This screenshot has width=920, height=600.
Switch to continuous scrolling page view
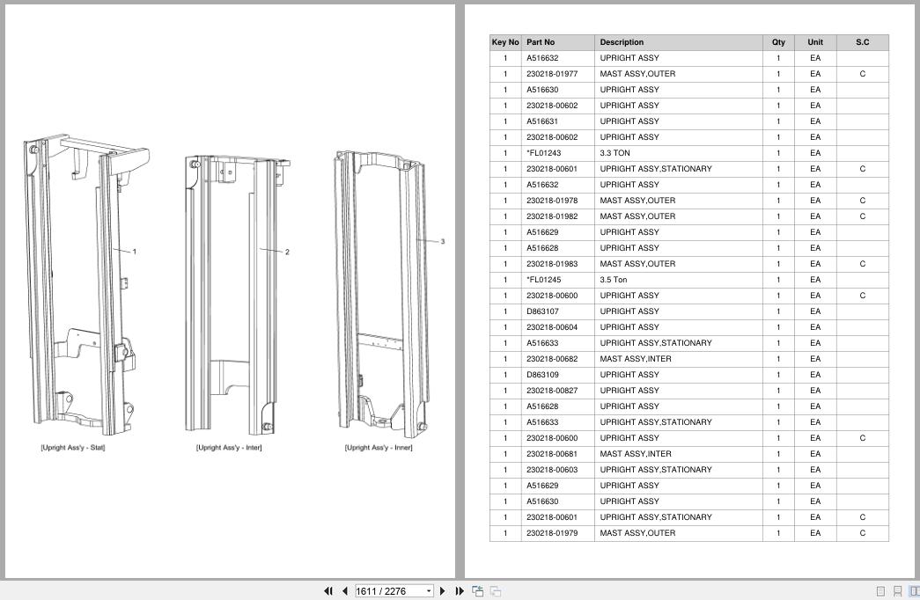897,591
